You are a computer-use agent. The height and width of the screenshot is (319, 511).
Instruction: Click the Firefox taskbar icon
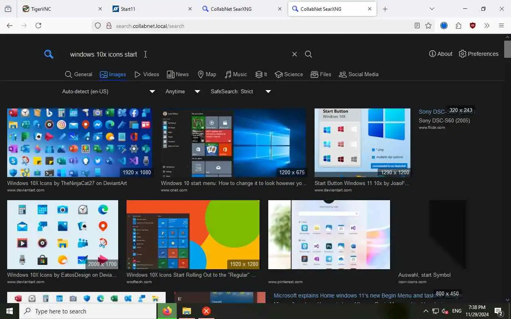pyautogui.click(x=167, y=311)
